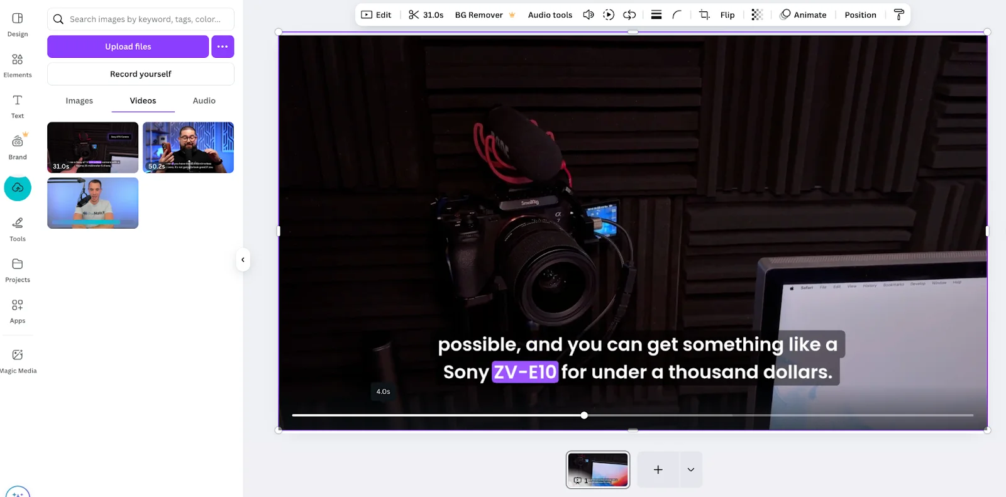The width and height of the screenshot is (1006, 497).
Task: Open the Tools panel
Action: pos(18,229)
